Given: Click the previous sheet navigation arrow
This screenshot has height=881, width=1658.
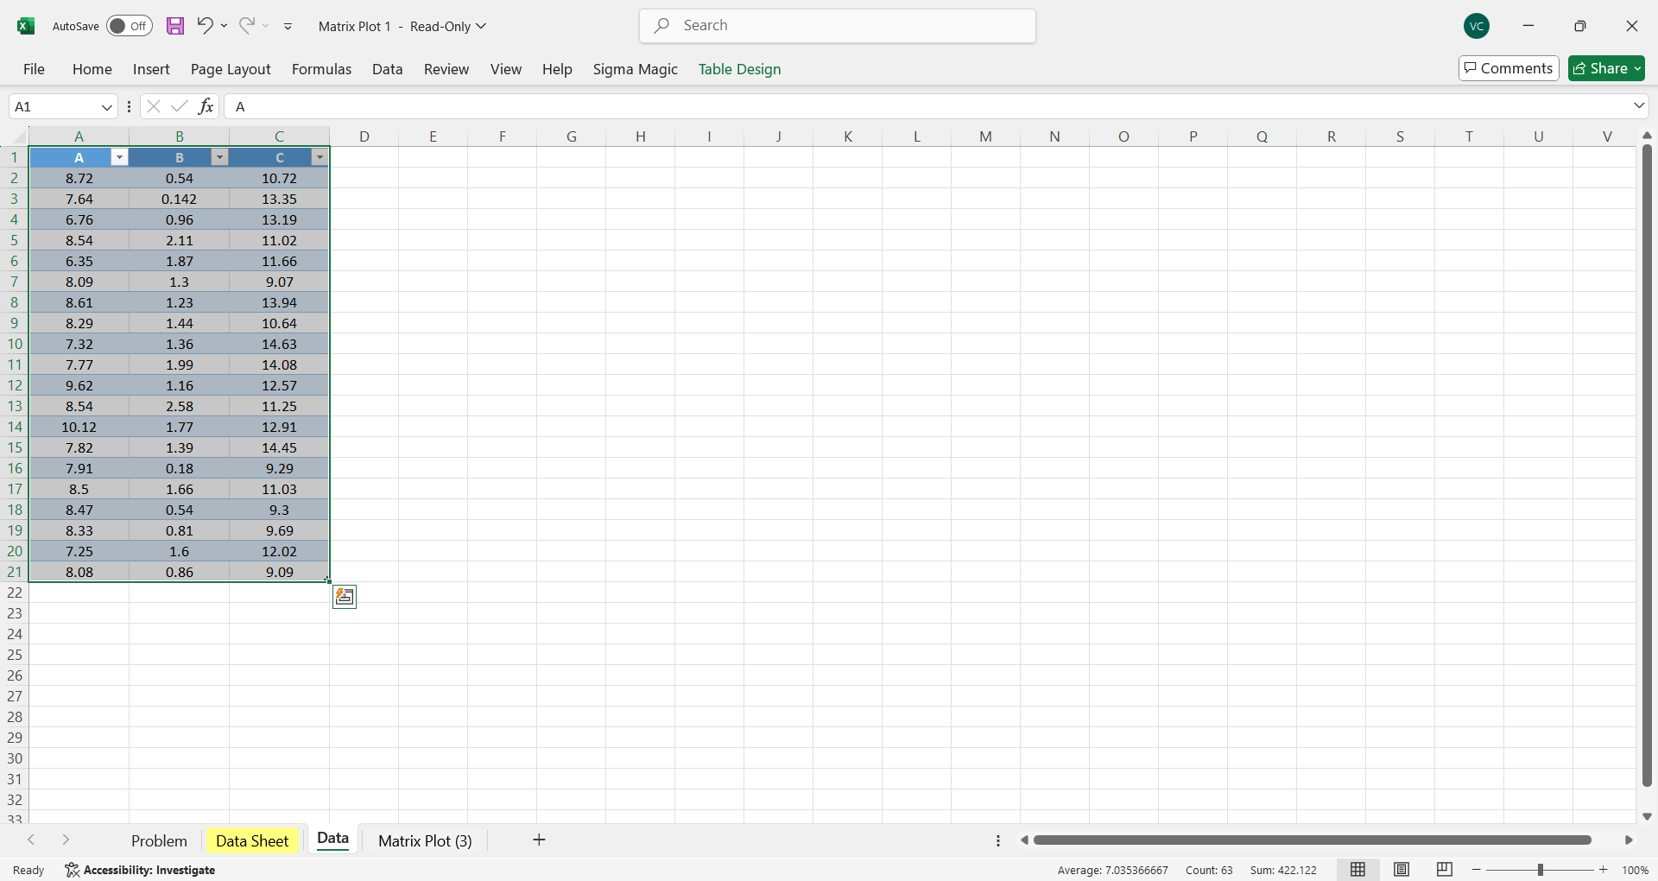Looking at the screenshot, I should (31, 840).
